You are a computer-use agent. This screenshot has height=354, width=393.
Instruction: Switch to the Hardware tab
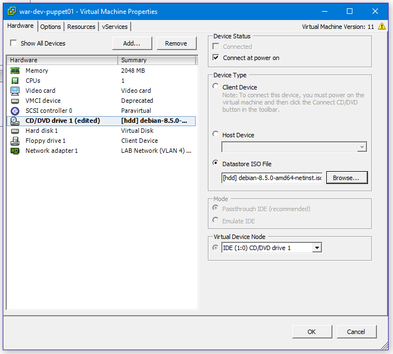tap(21, 26)
